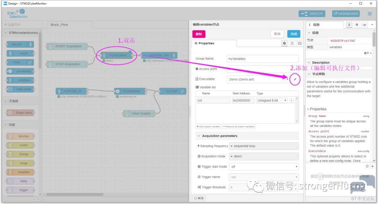Image resolution: width=378 pixels, height=204 pixels.
Task: Collapse the Acquisition parameters section
Action: (x=247, y=136)
